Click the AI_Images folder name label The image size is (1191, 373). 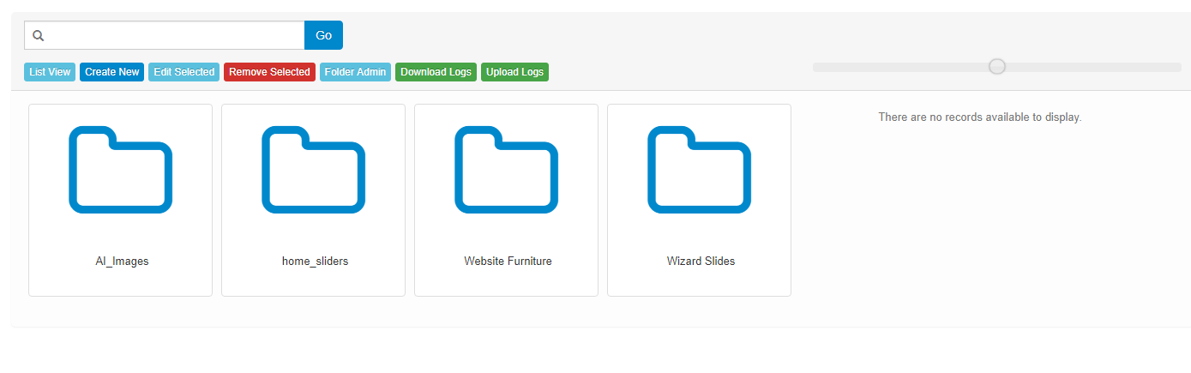tap(122, 262)
